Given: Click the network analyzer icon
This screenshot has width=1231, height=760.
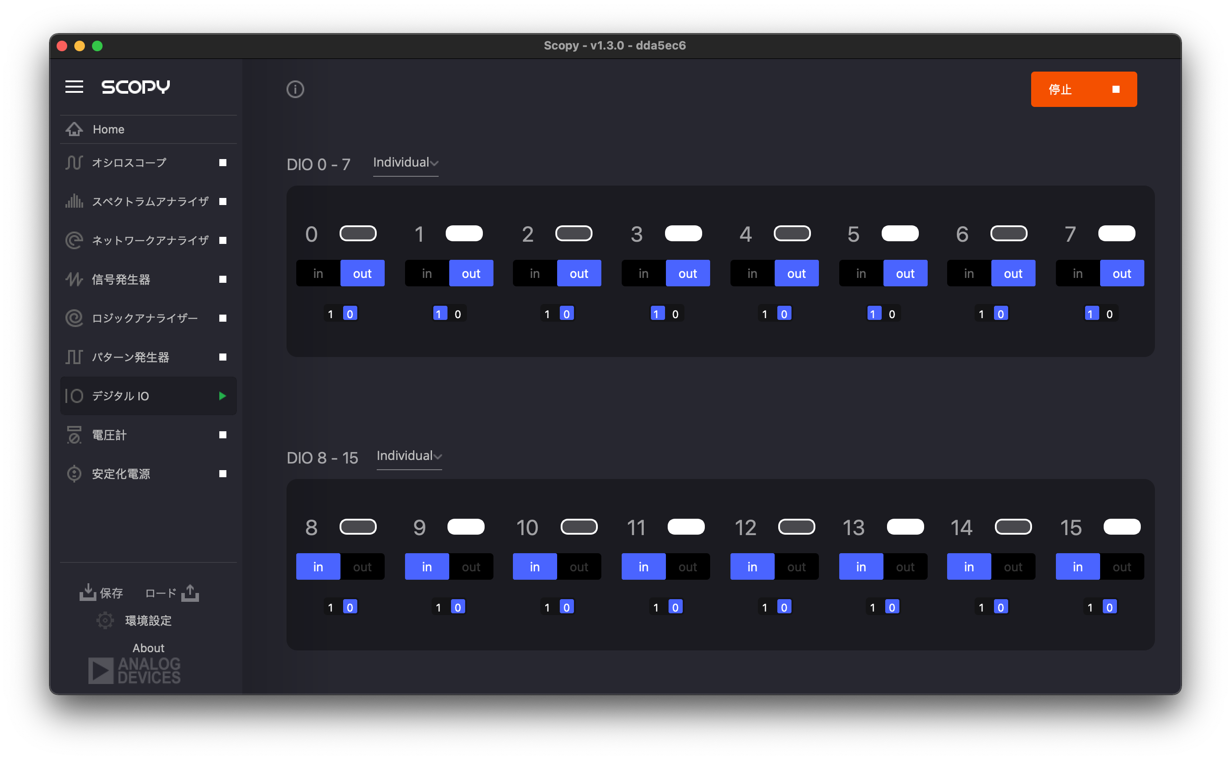Looking at the screenshot, I should coord(74,240).
